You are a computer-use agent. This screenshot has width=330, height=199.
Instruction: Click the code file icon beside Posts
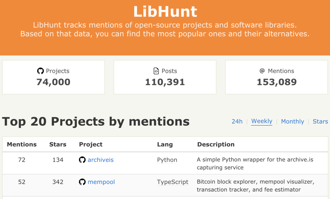pos(156,71)
